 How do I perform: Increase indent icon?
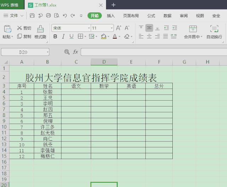175,28
